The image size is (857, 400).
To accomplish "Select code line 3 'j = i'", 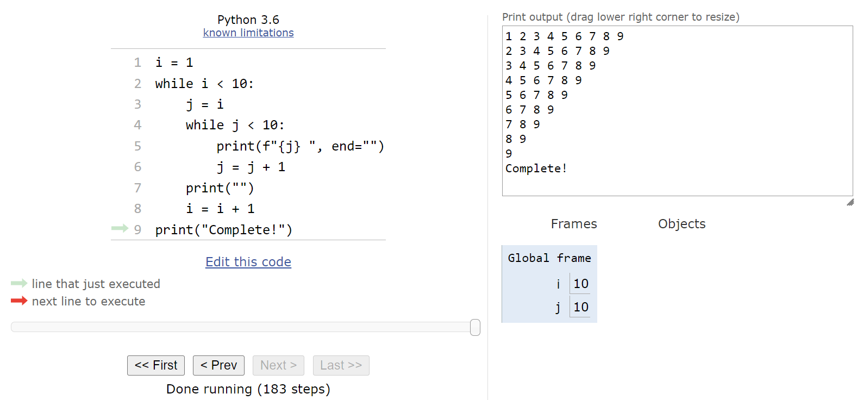I will click(x=204, y=104).
